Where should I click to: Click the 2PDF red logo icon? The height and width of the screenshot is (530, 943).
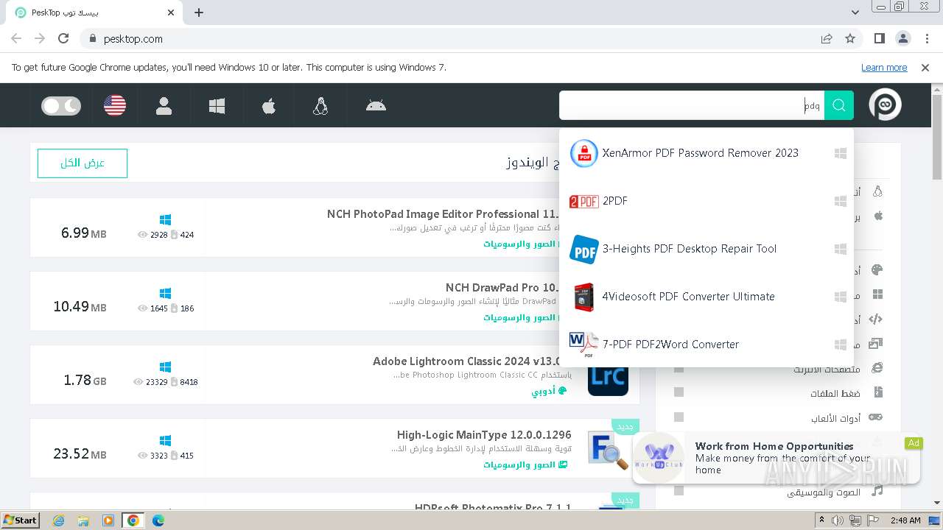[x=584, y=201]
